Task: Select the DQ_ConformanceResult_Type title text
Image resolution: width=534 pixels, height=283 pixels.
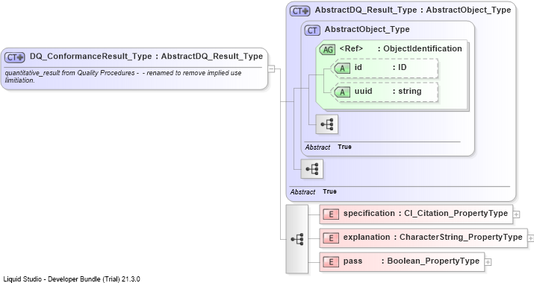Action: pos(146,57)
